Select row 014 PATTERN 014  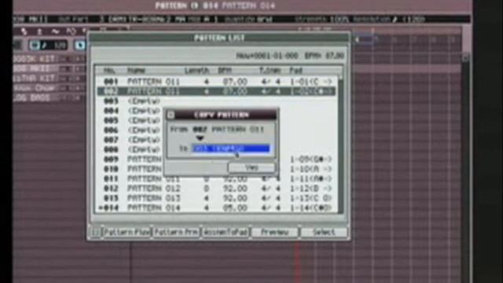click(217, 208)
